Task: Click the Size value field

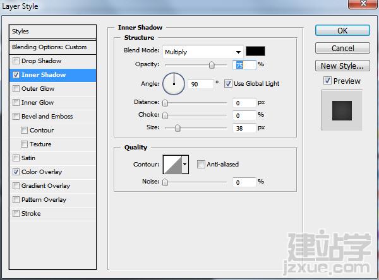Action: click(x=244, y=128)
